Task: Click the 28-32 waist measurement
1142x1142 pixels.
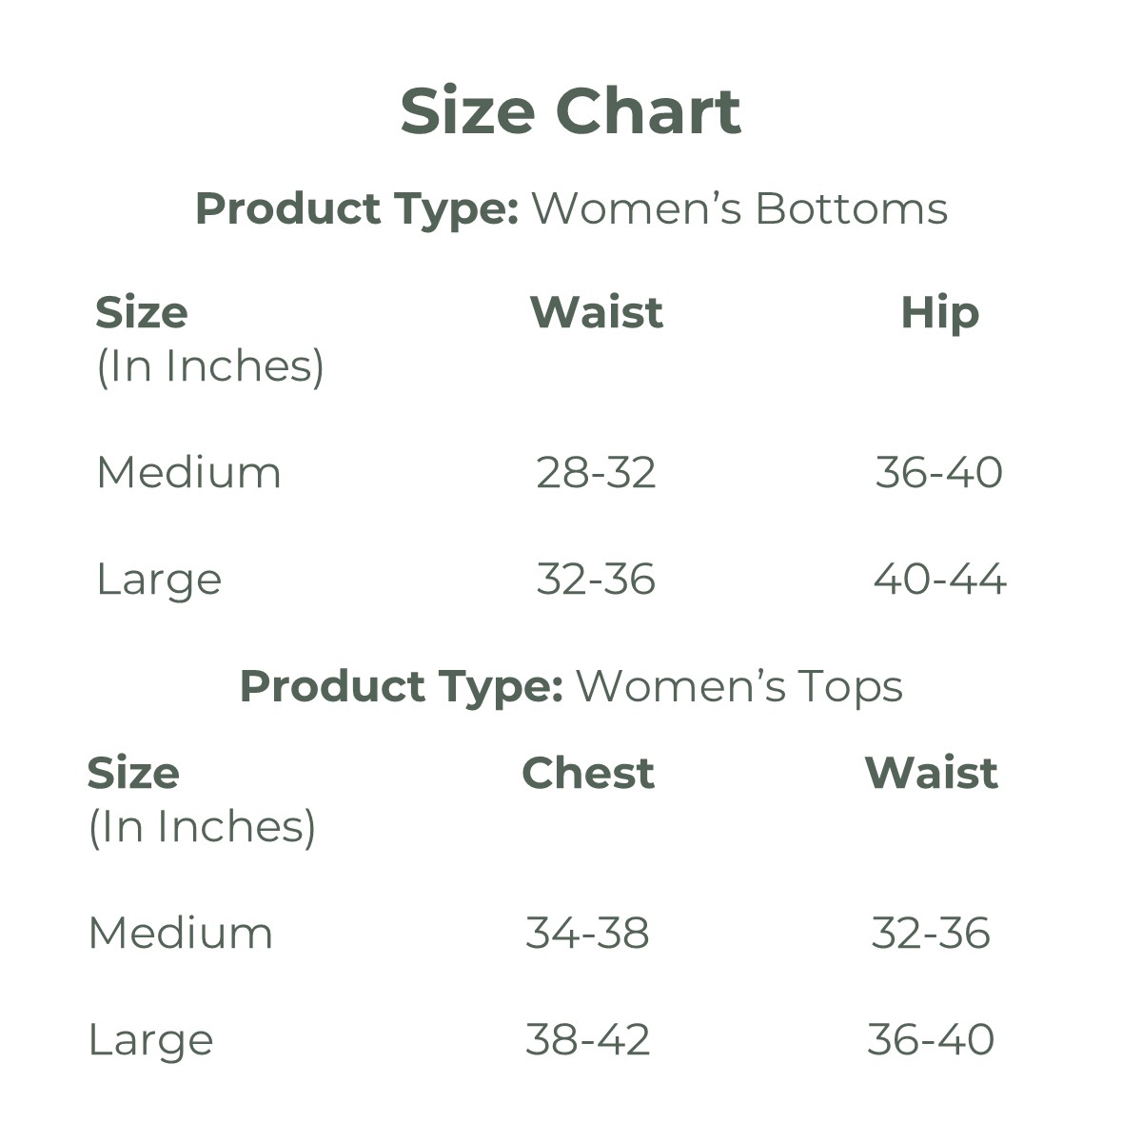Action: (596, 472)
